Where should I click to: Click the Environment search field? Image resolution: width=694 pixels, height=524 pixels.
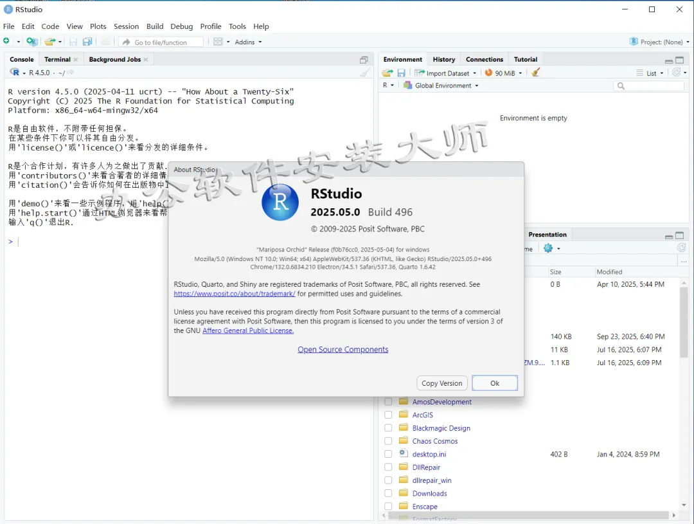[648, 86]
